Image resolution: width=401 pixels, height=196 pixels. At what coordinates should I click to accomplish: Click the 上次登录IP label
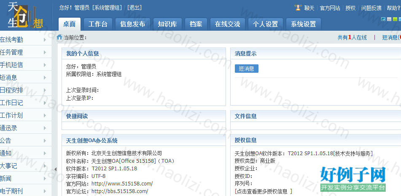point(80,98)
